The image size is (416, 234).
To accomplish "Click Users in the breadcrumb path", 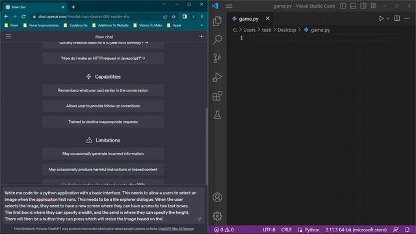I will coord(250,30).
